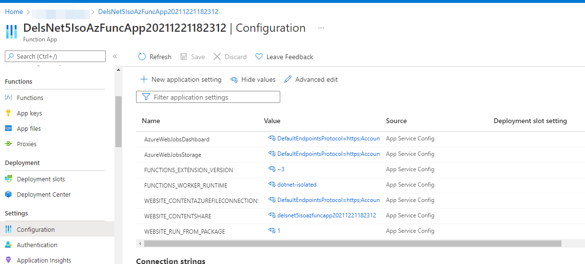This screenshot has height=264, width=585.
Task: Toggle visibility of AzureWebJobsDashboard value
Action: [x=272, y=138]
